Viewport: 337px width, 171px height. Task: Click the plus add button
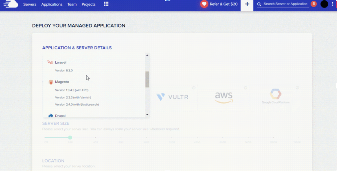tap(247, 4)
